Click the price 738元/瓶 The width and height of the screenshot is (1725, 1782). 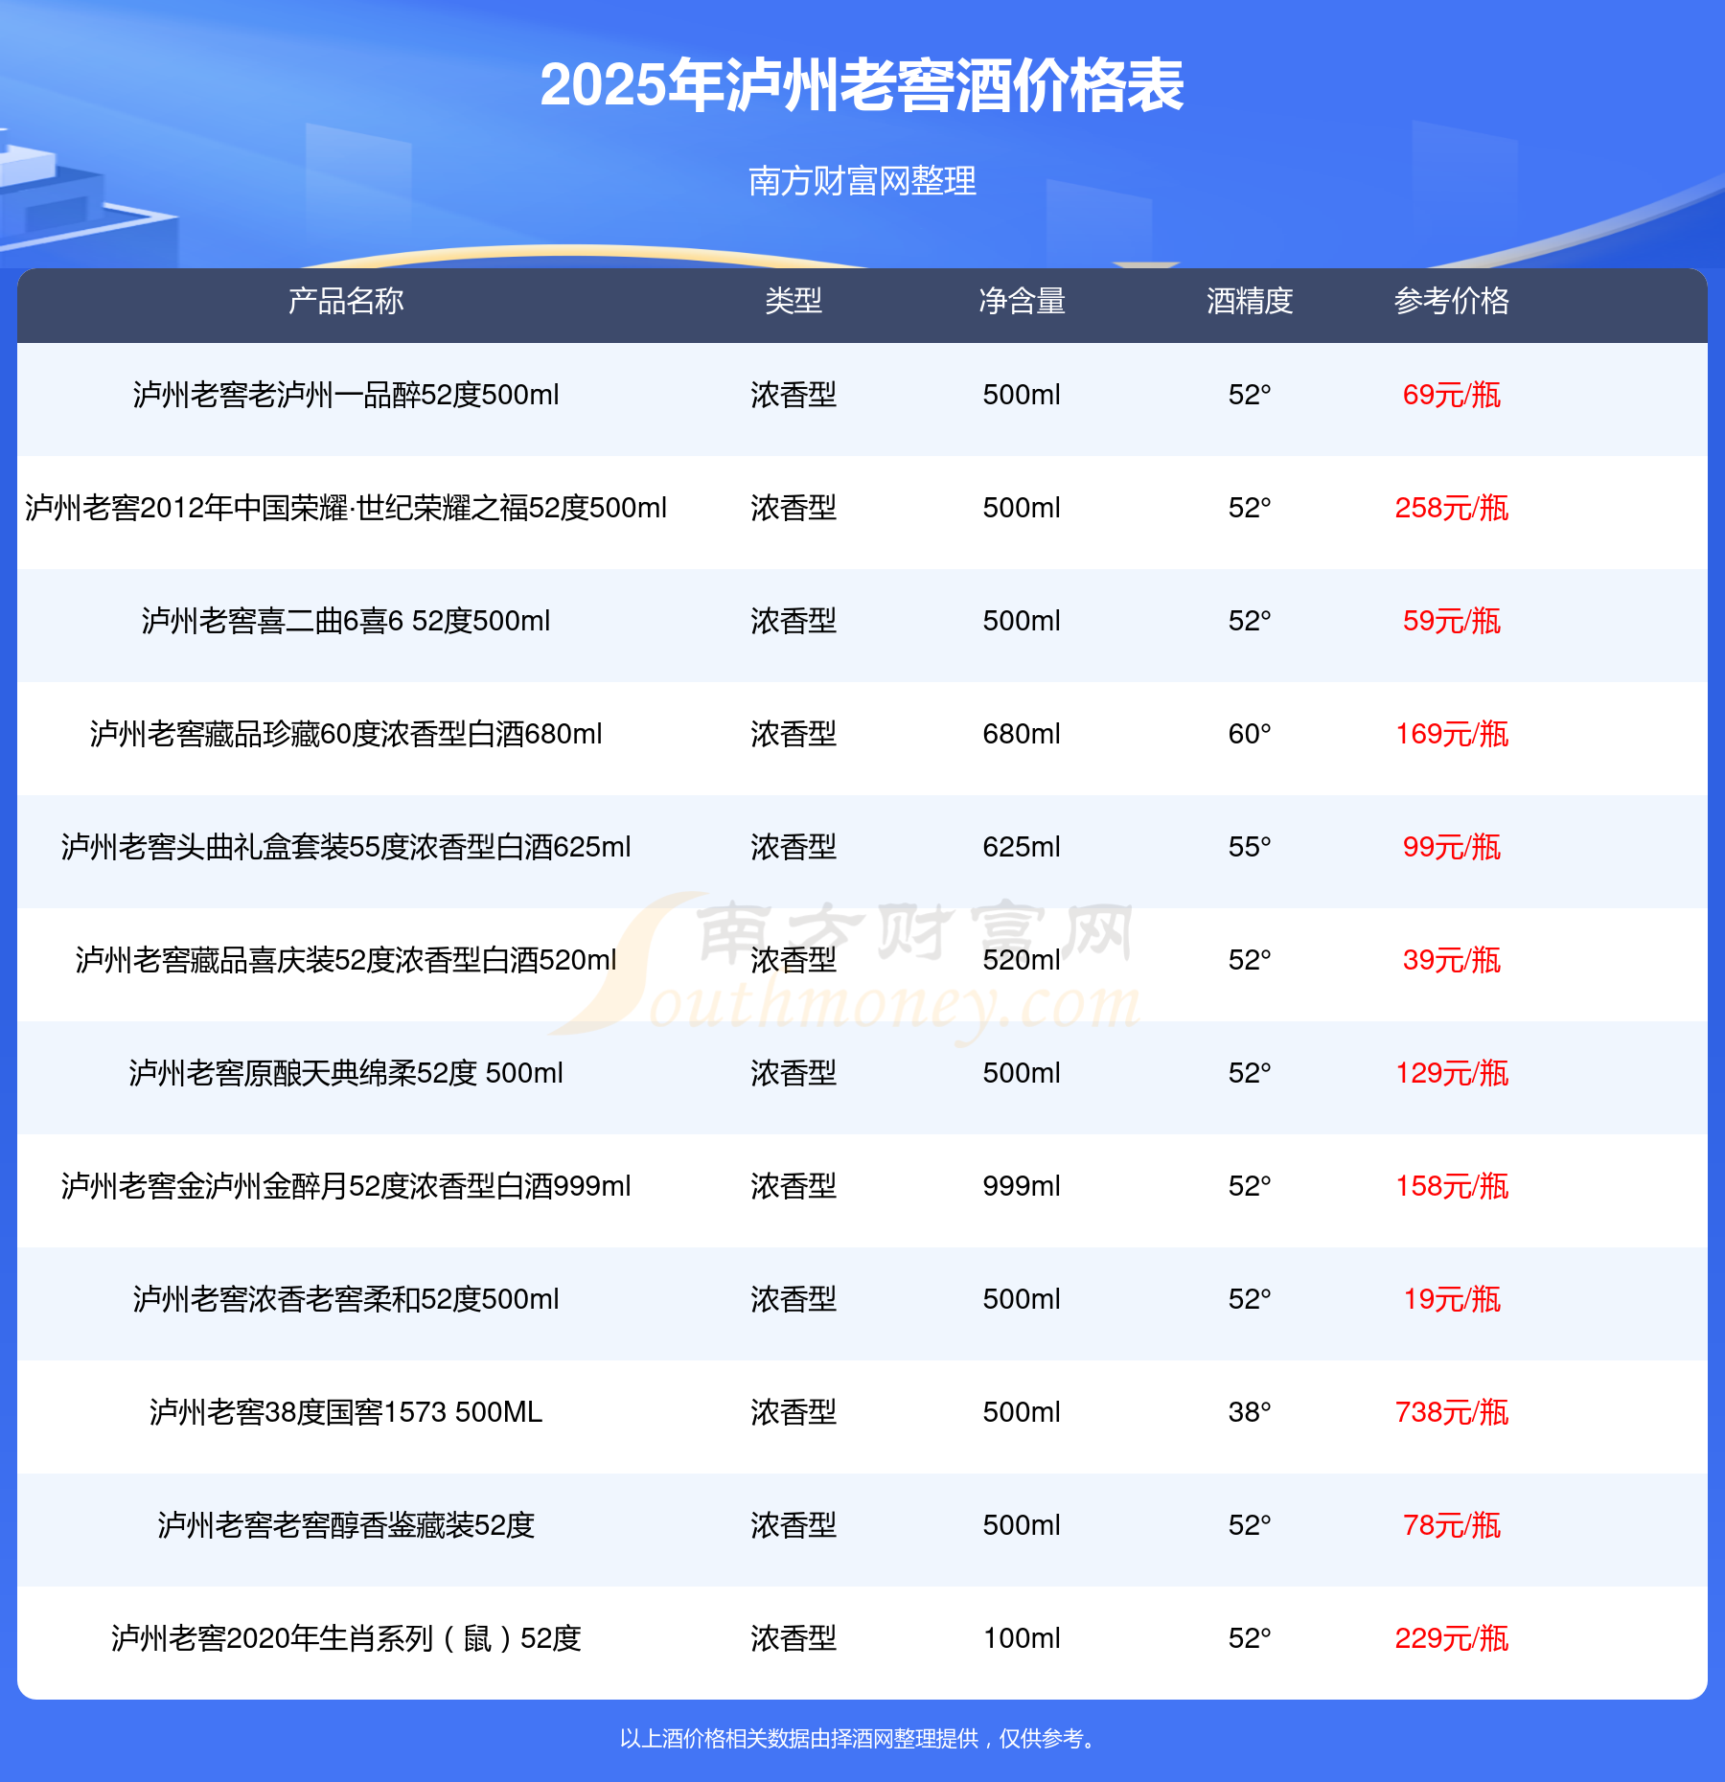1452,1412
